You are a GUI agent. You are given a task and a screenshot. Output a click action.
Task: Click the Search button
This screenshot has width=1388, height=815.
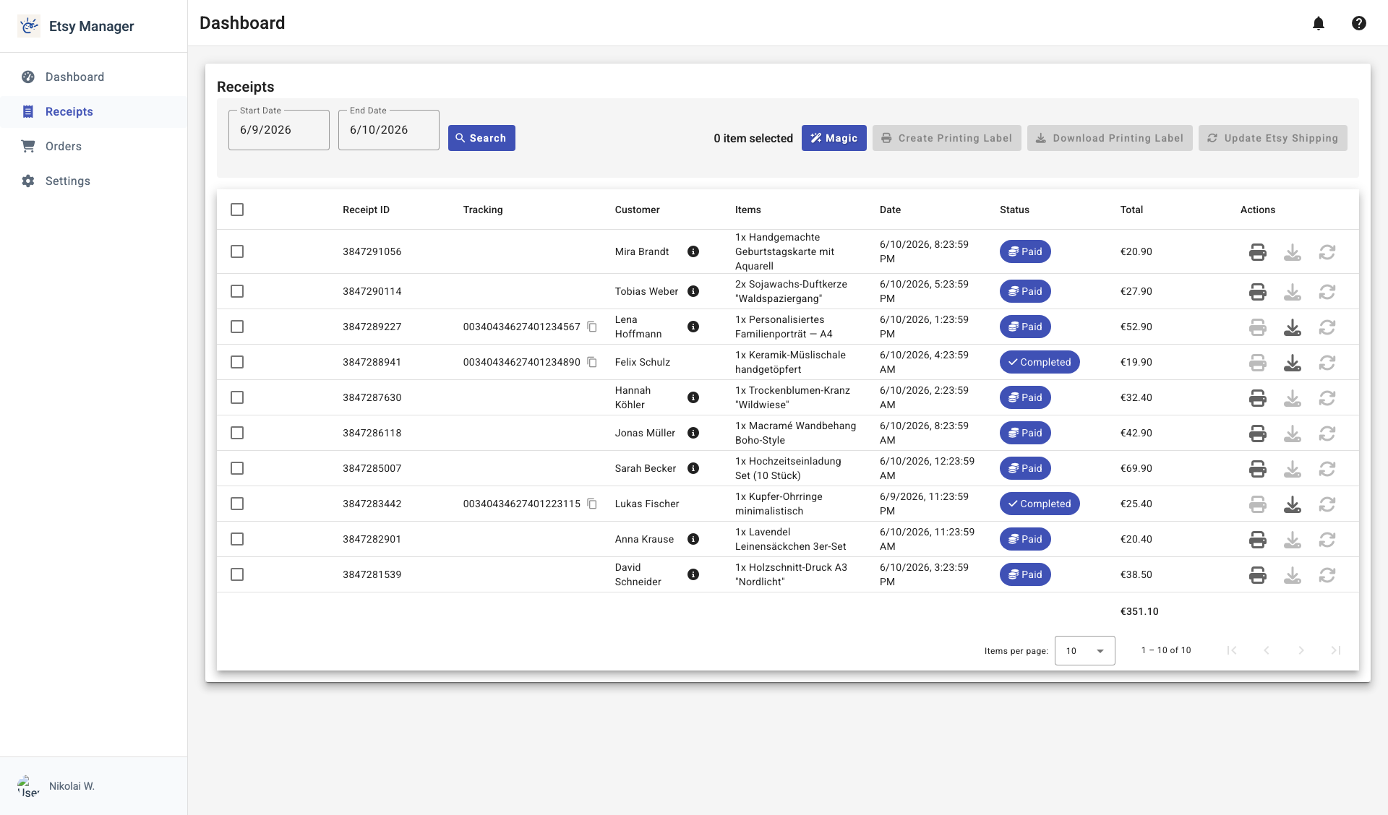tap(481, 138)
